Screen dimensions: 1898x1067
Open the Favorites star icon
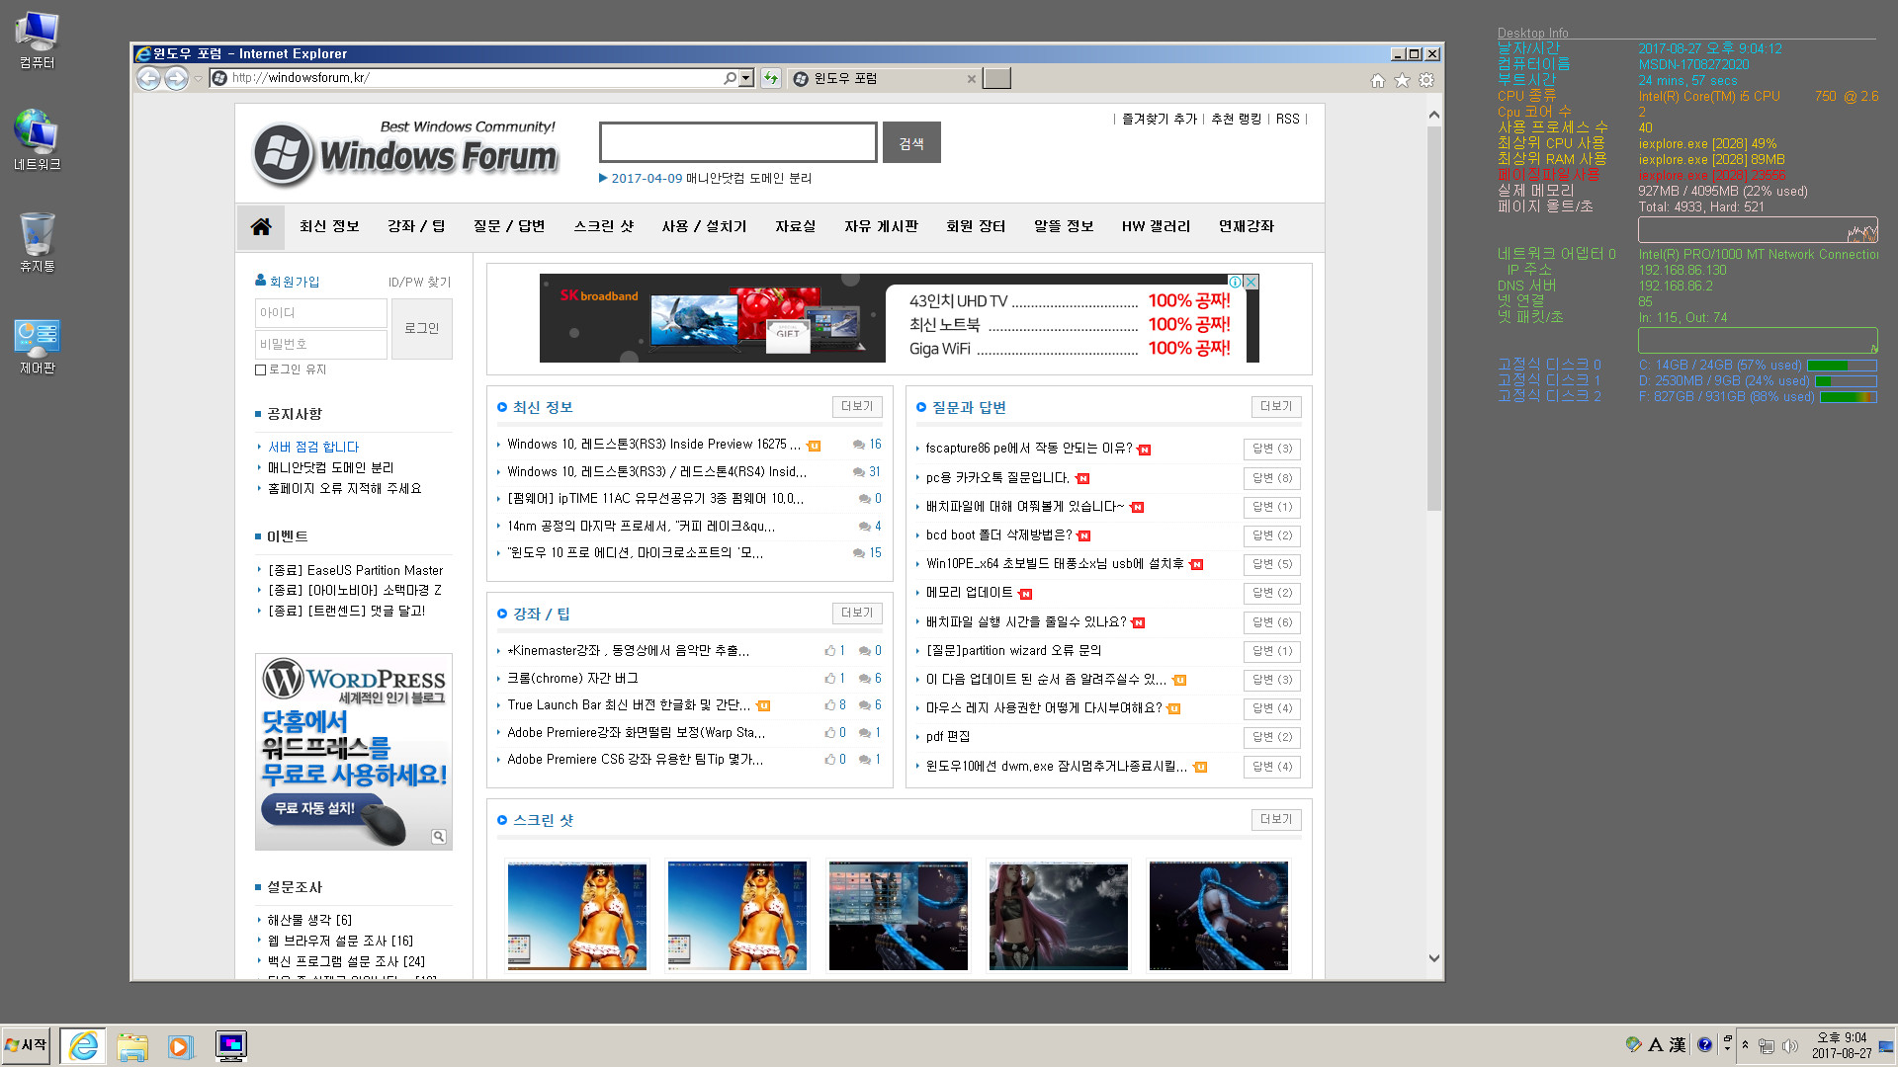click(1402, 80)
